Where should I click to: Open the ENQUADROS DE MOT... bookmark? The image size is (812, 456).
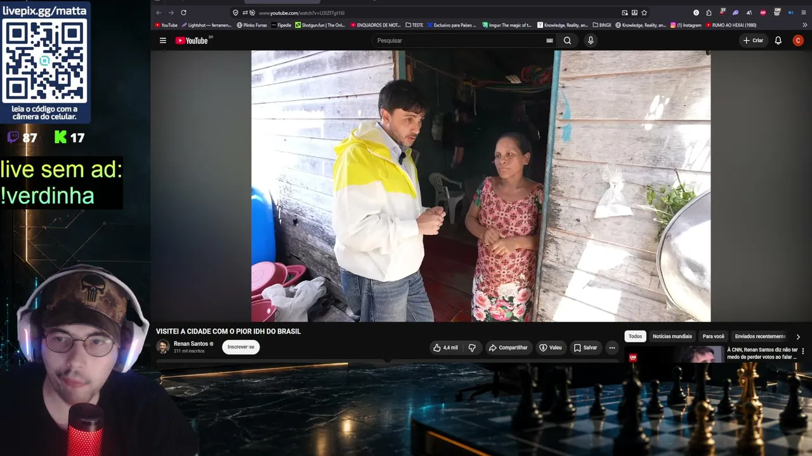[376, 25]
